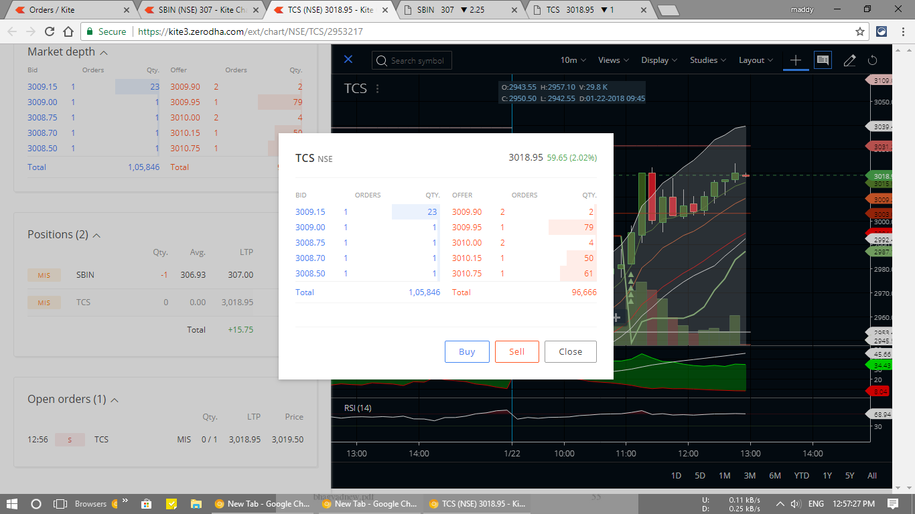Click the Search symbol input field
This screenshot has width=915, height=514.
click(412, 60)
